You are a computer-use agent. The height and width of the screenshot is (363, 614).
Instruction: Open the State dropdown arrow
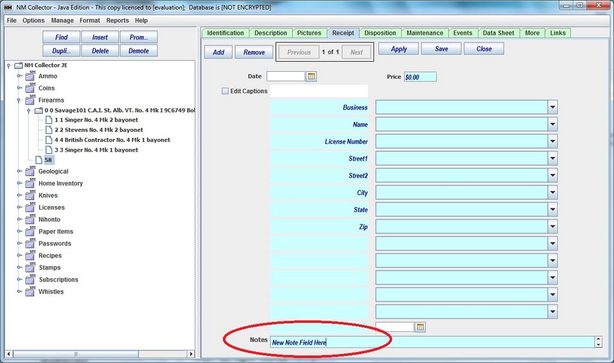(x=552, y=210)
